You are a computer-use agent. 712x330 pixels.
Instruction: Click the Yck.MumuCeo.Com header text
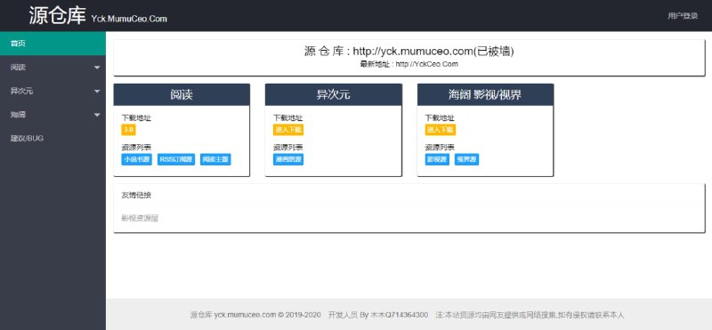(x=129, y=19)
